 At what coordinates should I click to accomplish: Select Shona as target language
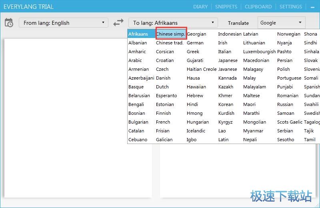pos(311,34)
